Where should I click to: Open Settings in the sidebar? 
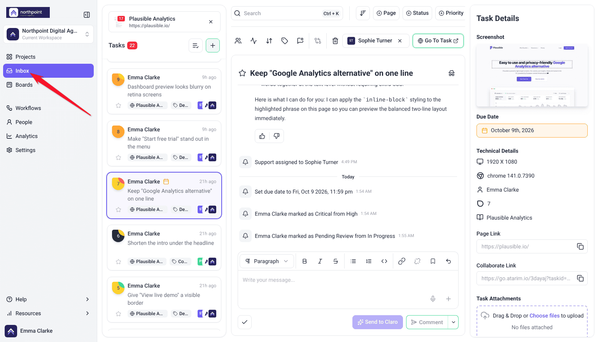(x=48, y=150)
